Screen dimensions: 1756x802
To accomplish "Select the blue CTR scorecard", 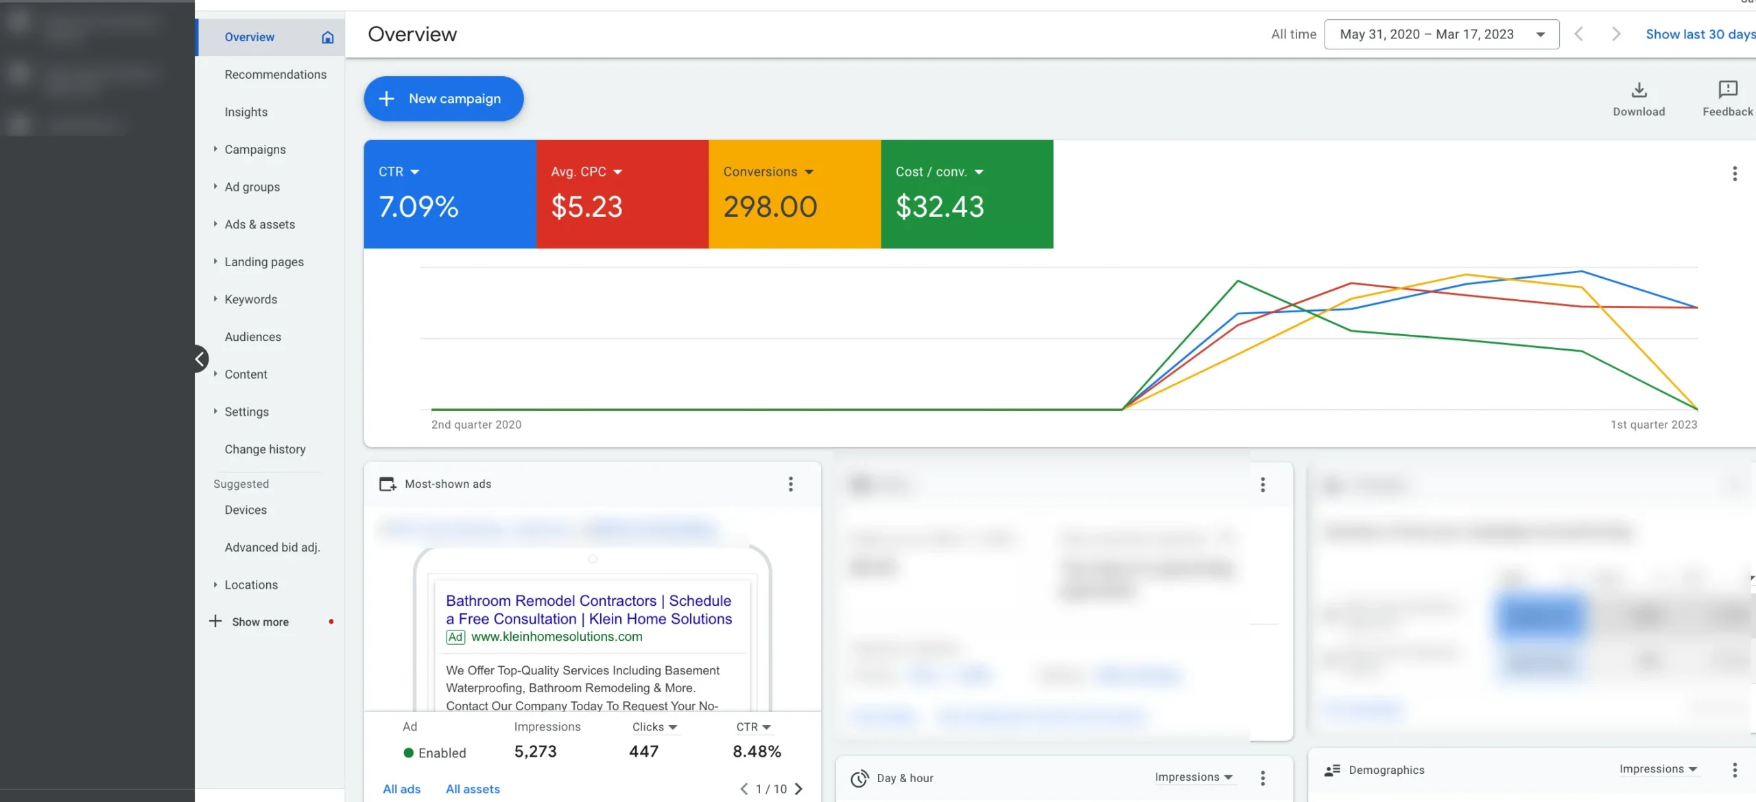I will click(x=450, y=194).
